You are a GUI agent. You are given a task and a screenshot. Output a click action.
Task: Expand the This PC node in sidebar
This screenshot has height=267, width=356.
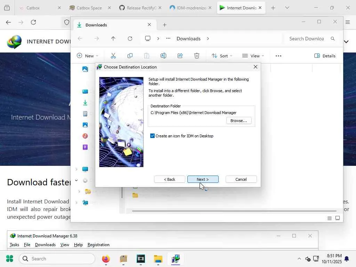(x=76, y=169)
